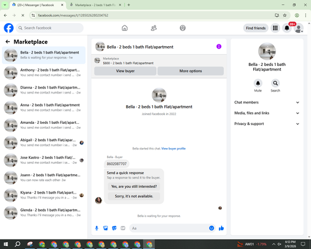Open new browser tab plus button
311x249 pixels.
129,5
